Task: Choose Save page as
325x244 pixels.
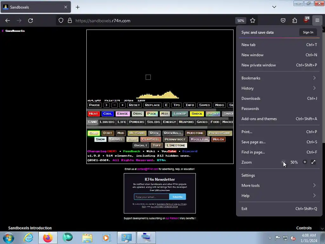Action: [x=279, y=142]
